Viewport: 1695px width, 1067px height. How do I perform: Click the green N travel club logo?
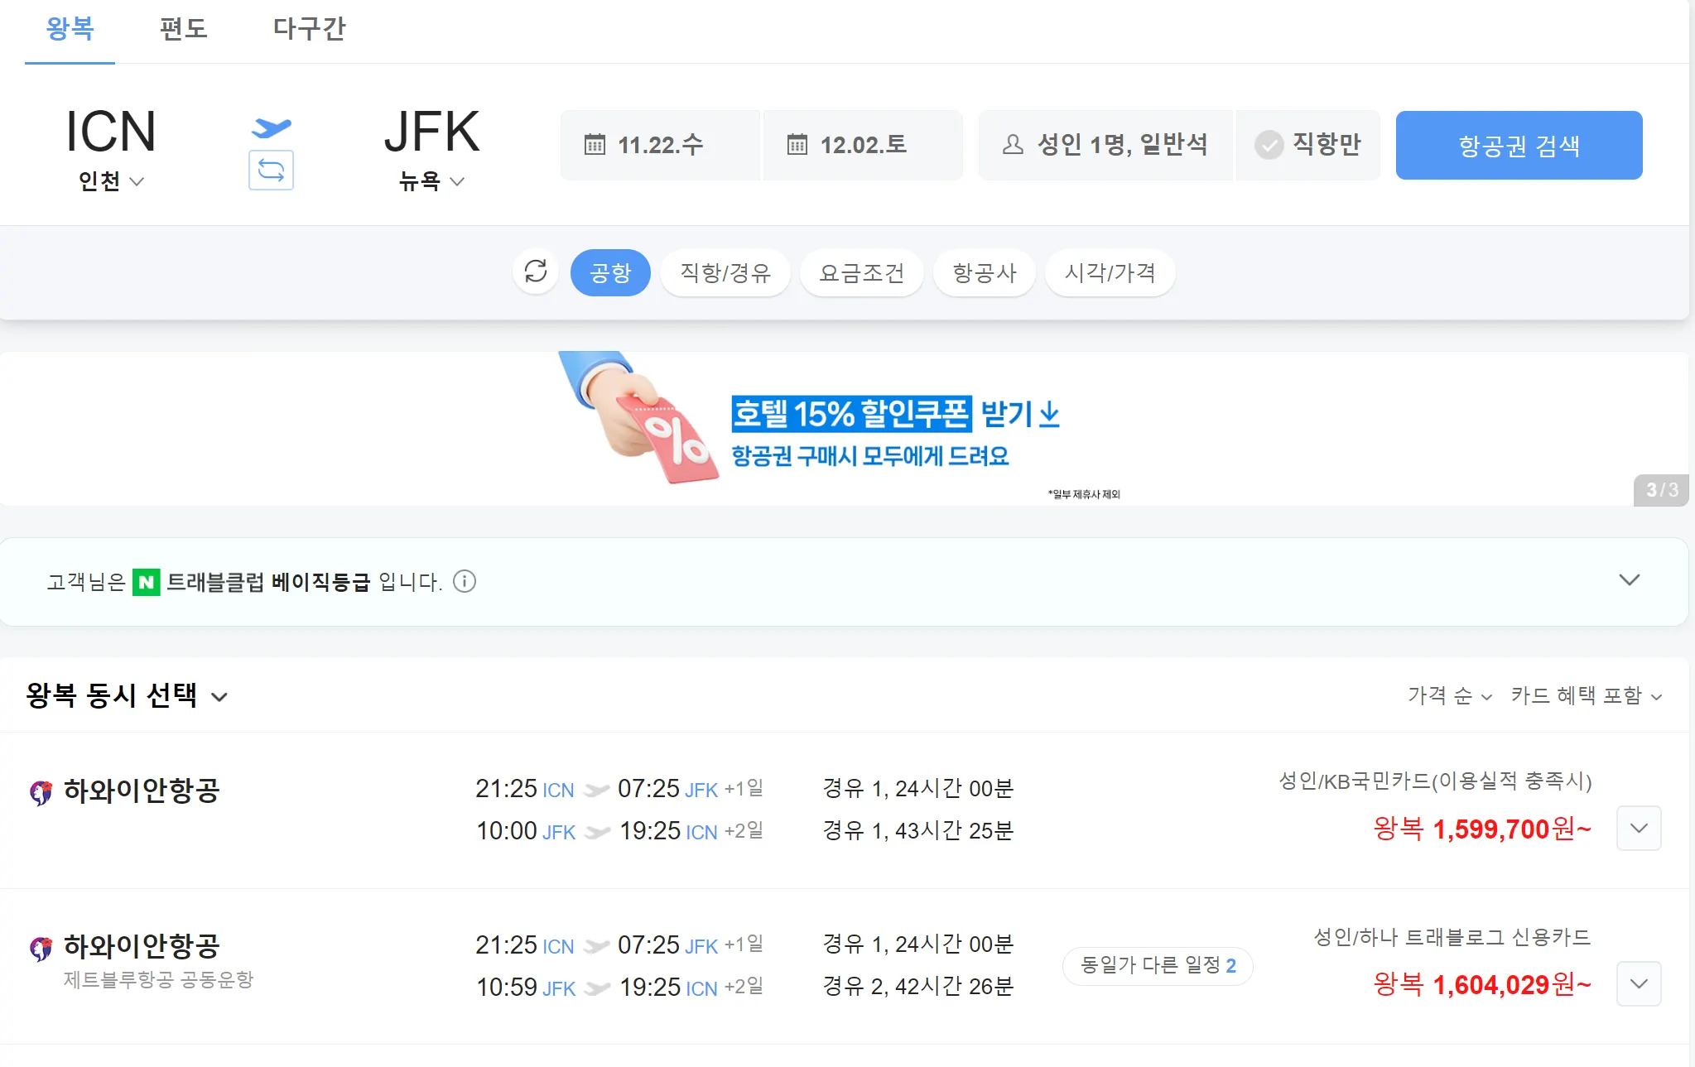[147, 582]
